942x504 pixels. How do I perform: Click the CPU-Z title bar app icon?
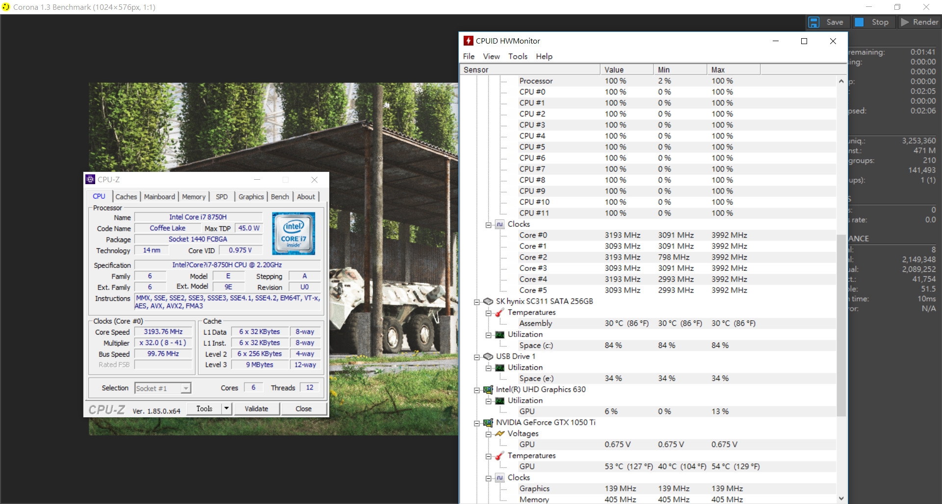(90, 179)
